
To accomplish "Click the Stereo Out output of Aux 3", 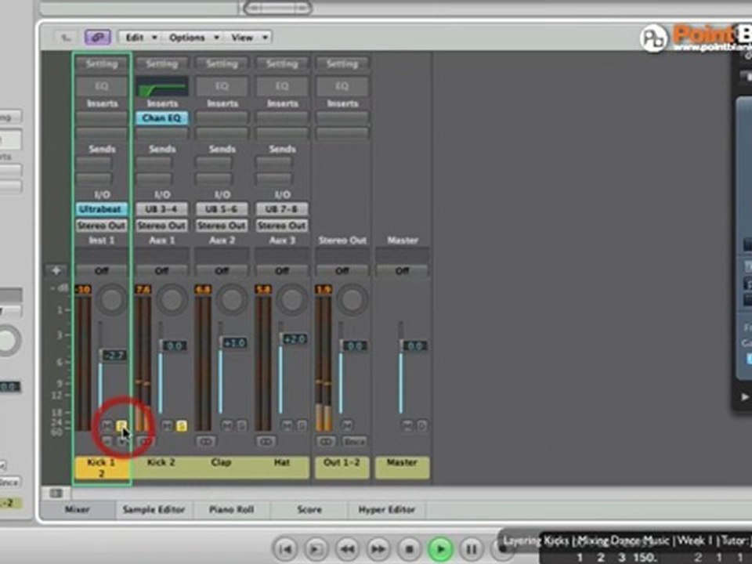I will pyautogui.click(x=281, y=226).
